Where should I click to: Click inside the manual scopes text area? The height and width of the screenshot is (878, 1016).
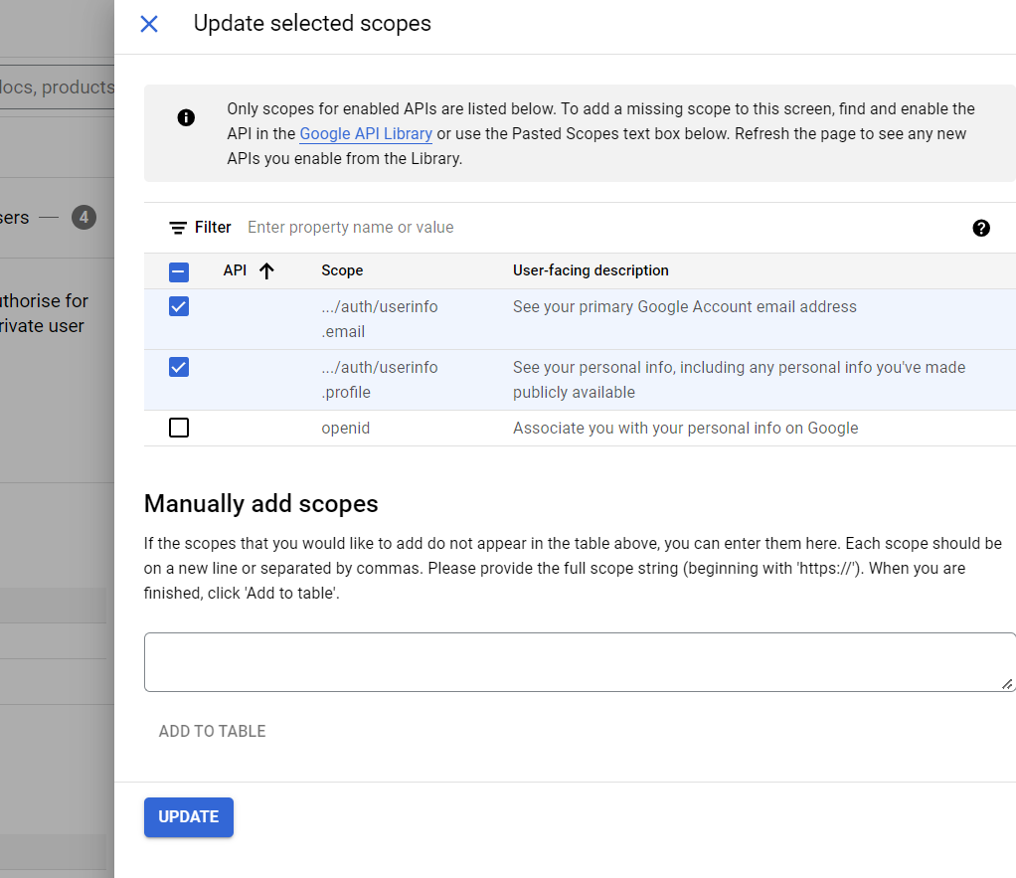[x=580, y=662]
